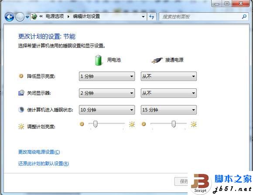Click the dim brightness icon on plugged-in slider
Image resolution: width=253 pixels, height=195 pixels.
pyautogui.click(x=144, y=124)
